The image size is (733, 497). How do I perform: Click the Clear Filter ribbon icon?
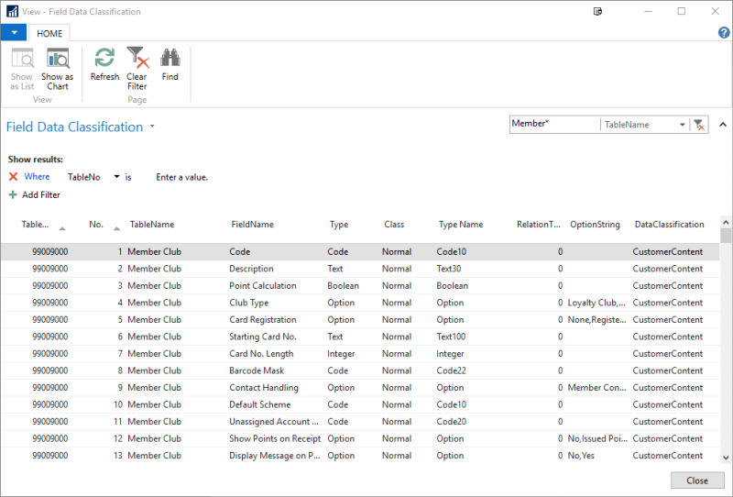click(x=137, y=58)
